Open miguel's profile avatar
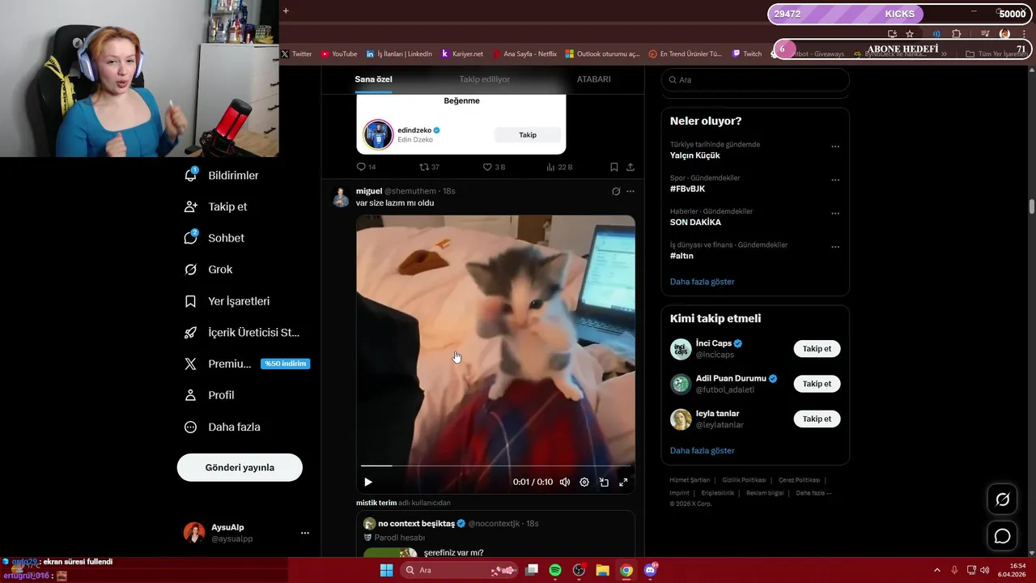Image resolution: width=1036 pixels, height=583 pixels. click(341, 197)
